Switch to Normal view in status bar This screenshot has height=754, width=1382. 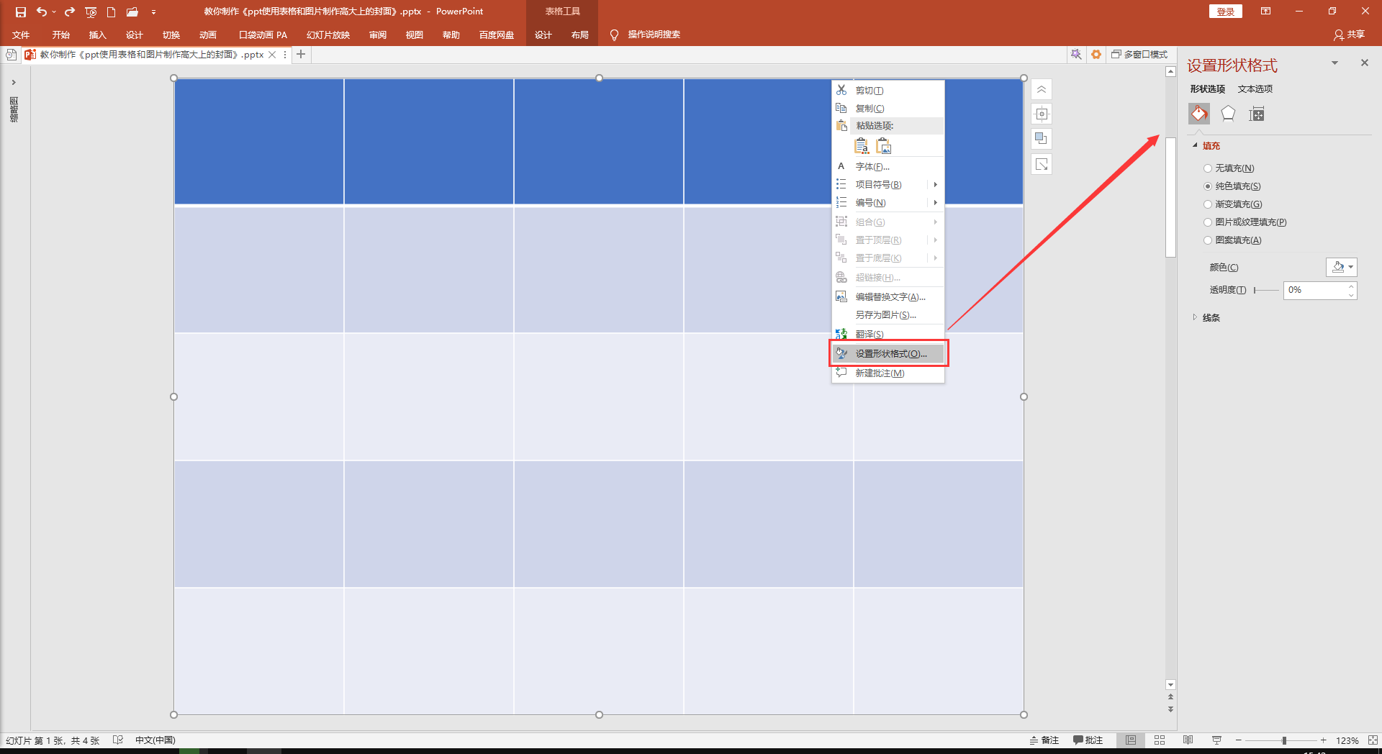(1131, 740)
